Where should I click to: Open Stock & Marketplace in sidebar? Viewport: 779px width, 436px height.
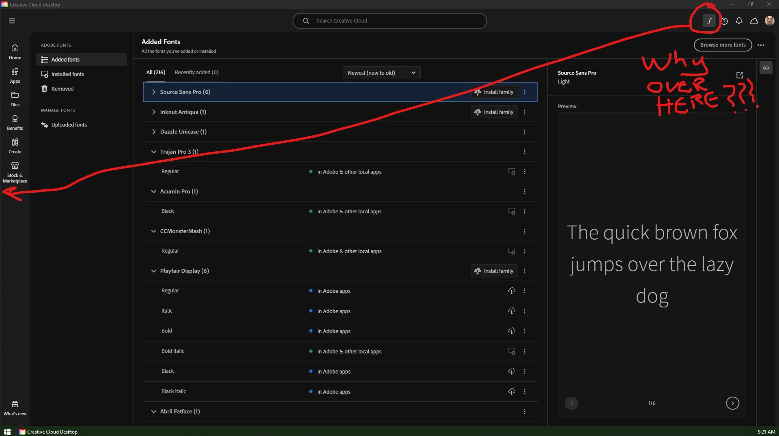(x=15, y=172)
